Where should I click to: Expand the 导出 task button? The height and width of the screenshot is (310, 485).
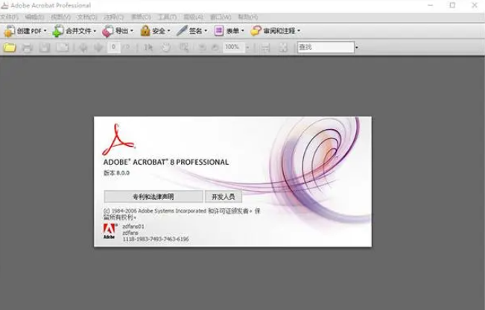[118, 31]
